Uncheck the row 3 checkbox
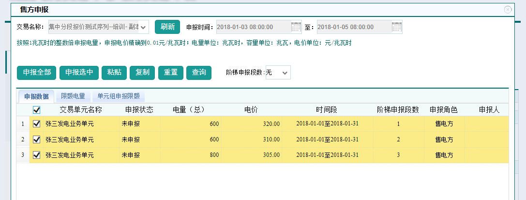This screenshot has height=200, width=526. 36,155
